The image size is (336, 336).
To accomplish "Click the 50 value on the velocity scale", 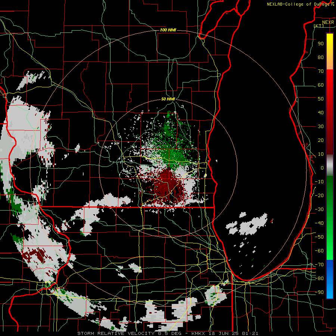I will pyautogui.click(x=321, y=99).
